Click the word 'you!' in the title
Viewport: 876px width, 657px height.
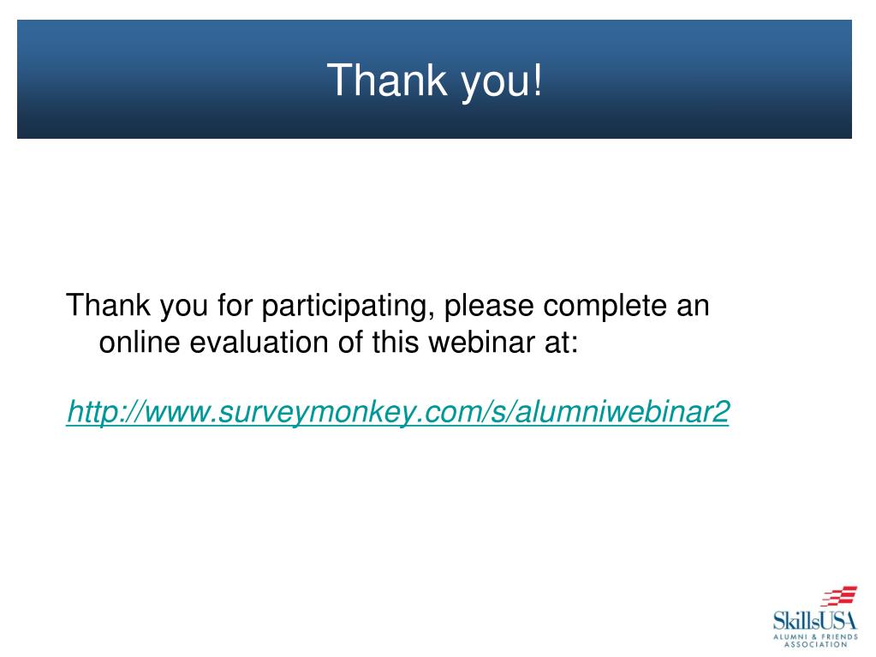(x=501, y=81)
